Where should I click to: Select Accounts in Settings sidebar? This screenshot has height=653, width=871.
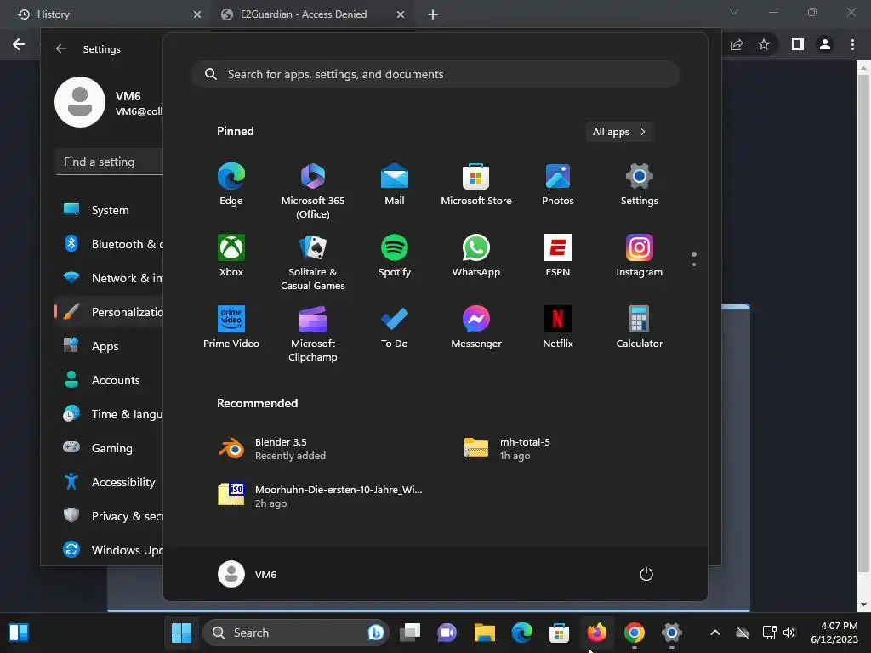coord(110,380)
